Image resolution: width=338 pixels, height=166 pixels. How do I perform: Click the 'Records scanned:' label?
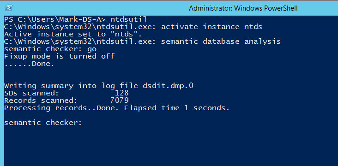tap(41, 101)
